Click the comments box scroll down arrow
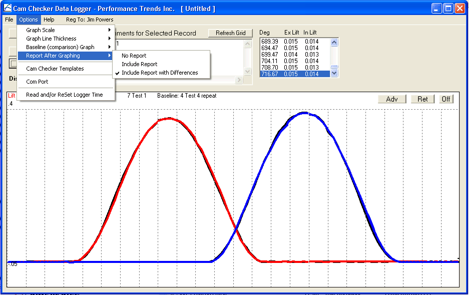Image resolution: width=469 pixels, height=295 pixels. coord(247,71)
